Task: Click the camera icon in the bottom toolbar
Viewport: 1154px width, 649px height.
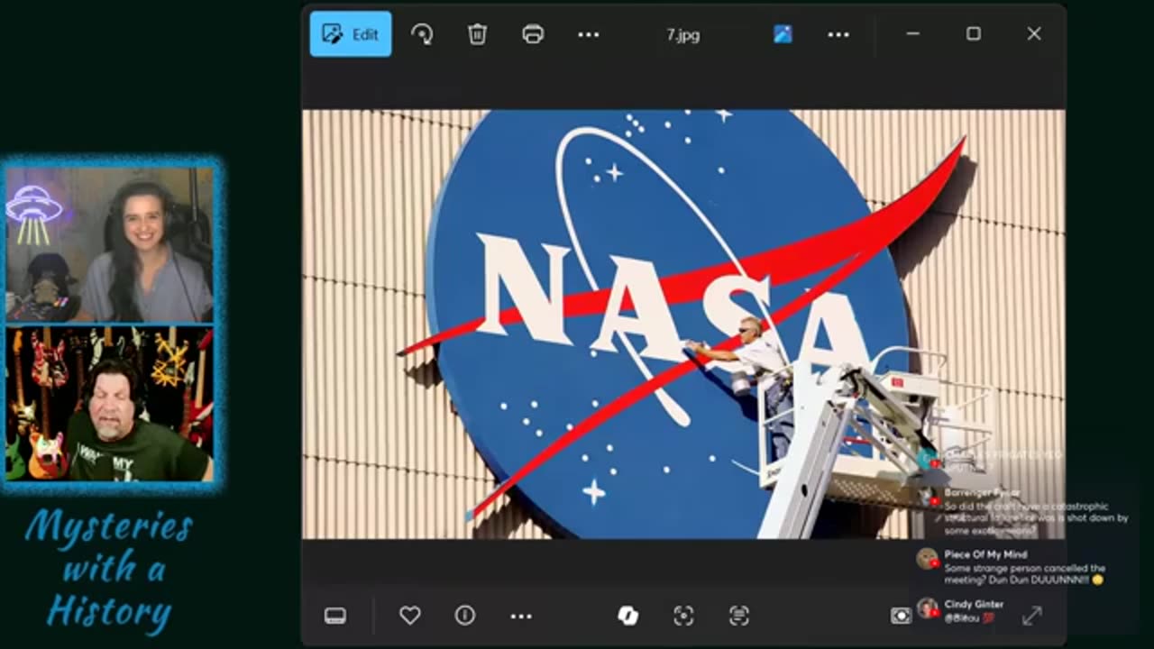Action: tap(901, 616)
